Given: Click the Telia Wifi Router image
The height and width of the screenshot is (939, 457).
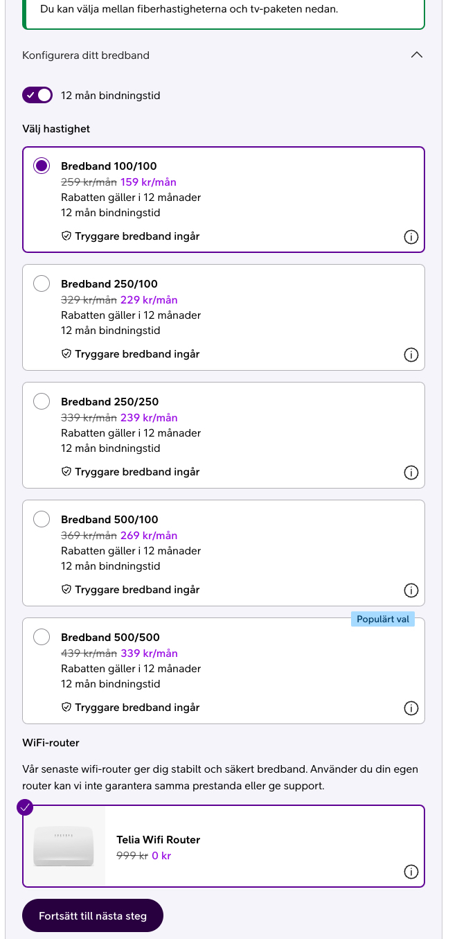Looking at the screenshot, I should click(64, 846).
